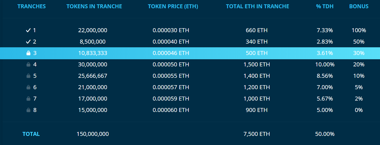Click the checkmark icon beside tranche 2
Image resolution: width=380 pixels, height=145 pixels.
(x=28, y=42)
